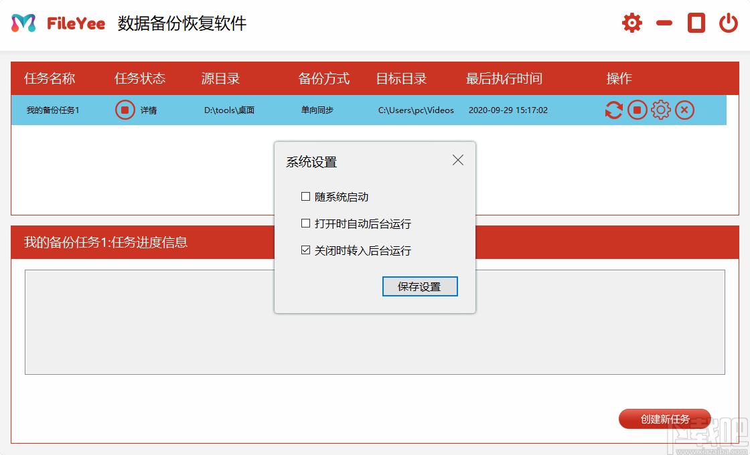Click target path C:\Users\pc\Videos
The image size is (750, 455).
click(416, 110)
